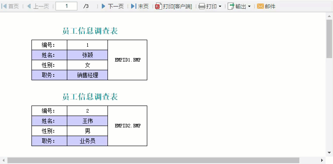Click the EMPID1.BMP image cell

(128, 60)
